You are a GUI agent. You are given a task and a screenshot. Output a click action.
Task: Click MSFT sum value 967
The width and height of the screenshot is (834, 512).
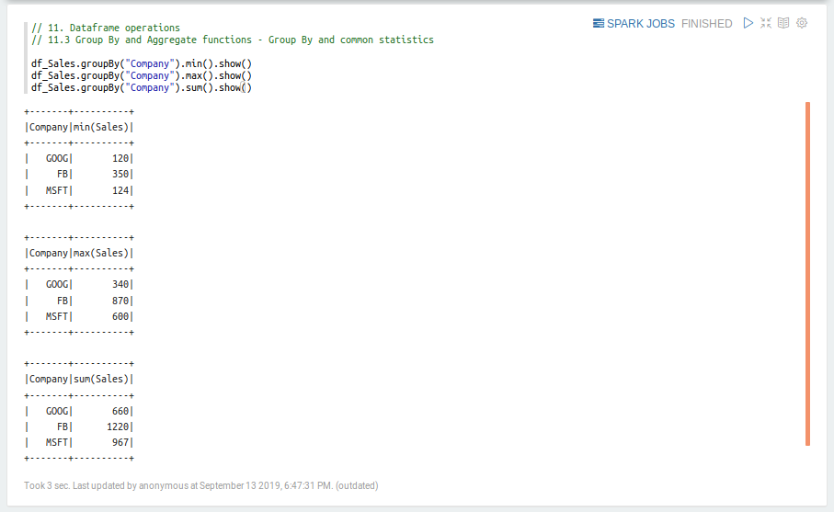[x=120, y=442]
